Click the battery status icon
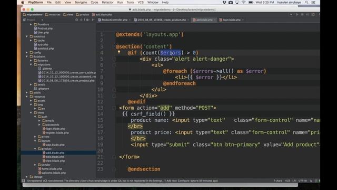The image size is (337, 190). coord(251,2)
